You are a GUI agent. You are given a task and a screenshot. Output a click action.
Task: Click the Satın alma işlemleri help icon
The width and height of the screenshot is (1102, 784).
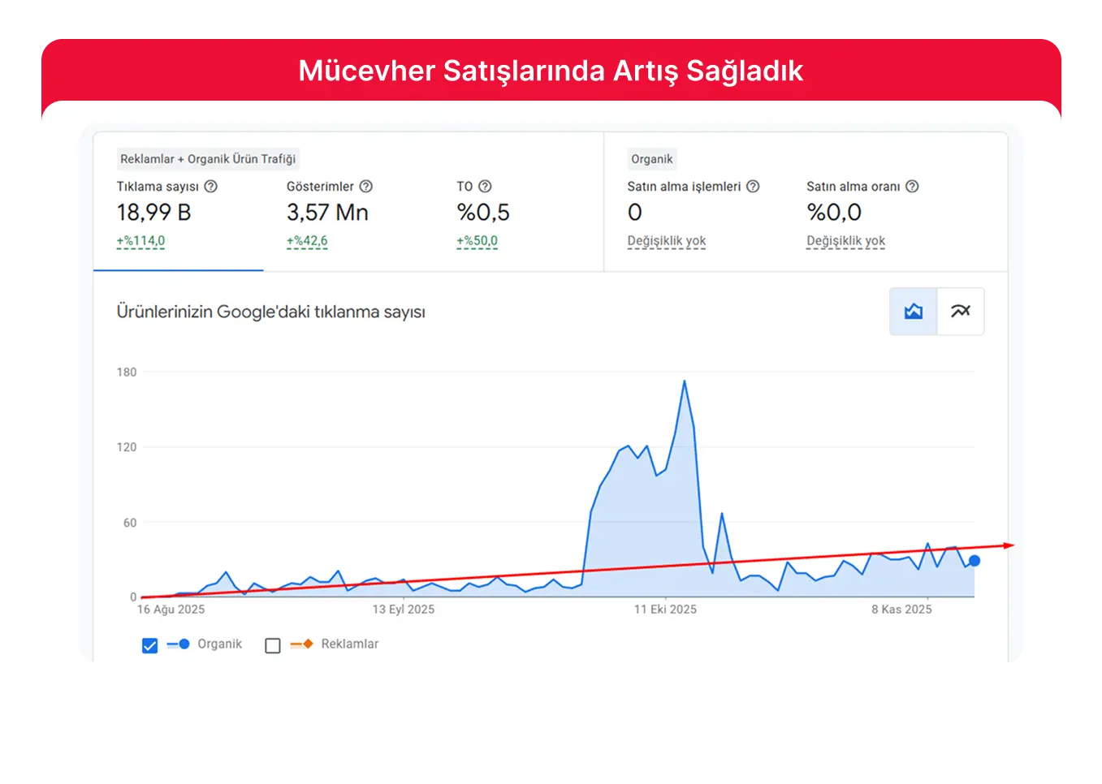754,186
